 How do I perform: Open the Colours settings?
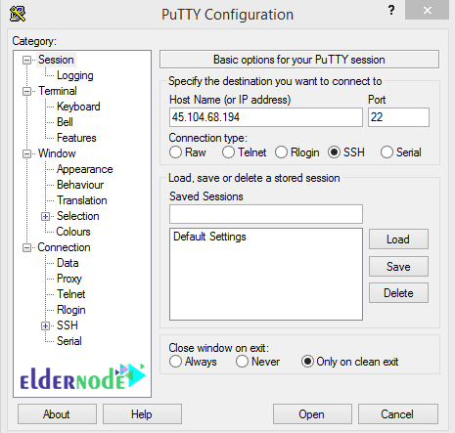click(73, 232)
